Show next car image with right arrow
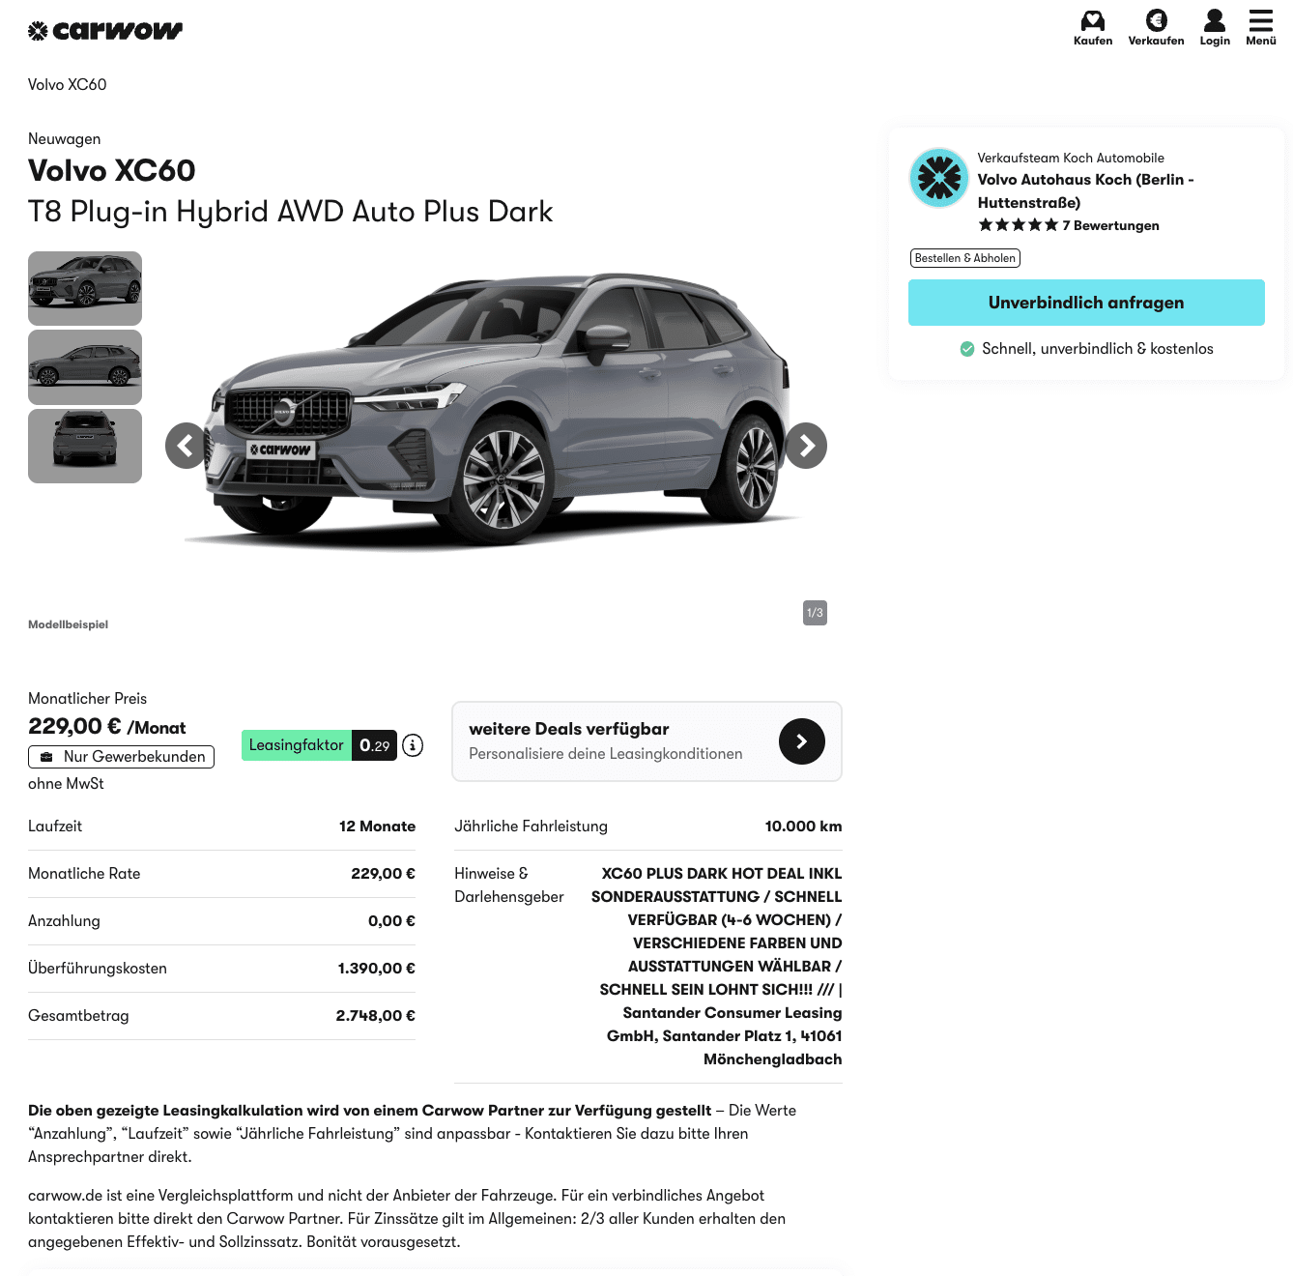This screenshot has height=1276, width=1293. tap(805, 446)
